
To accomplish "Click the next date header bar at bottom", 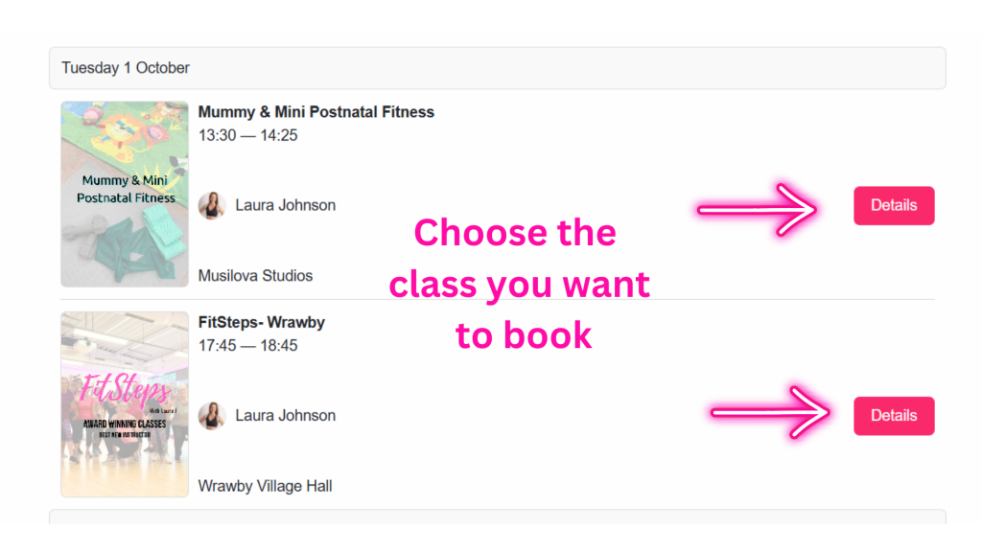I will pos(497,517).
